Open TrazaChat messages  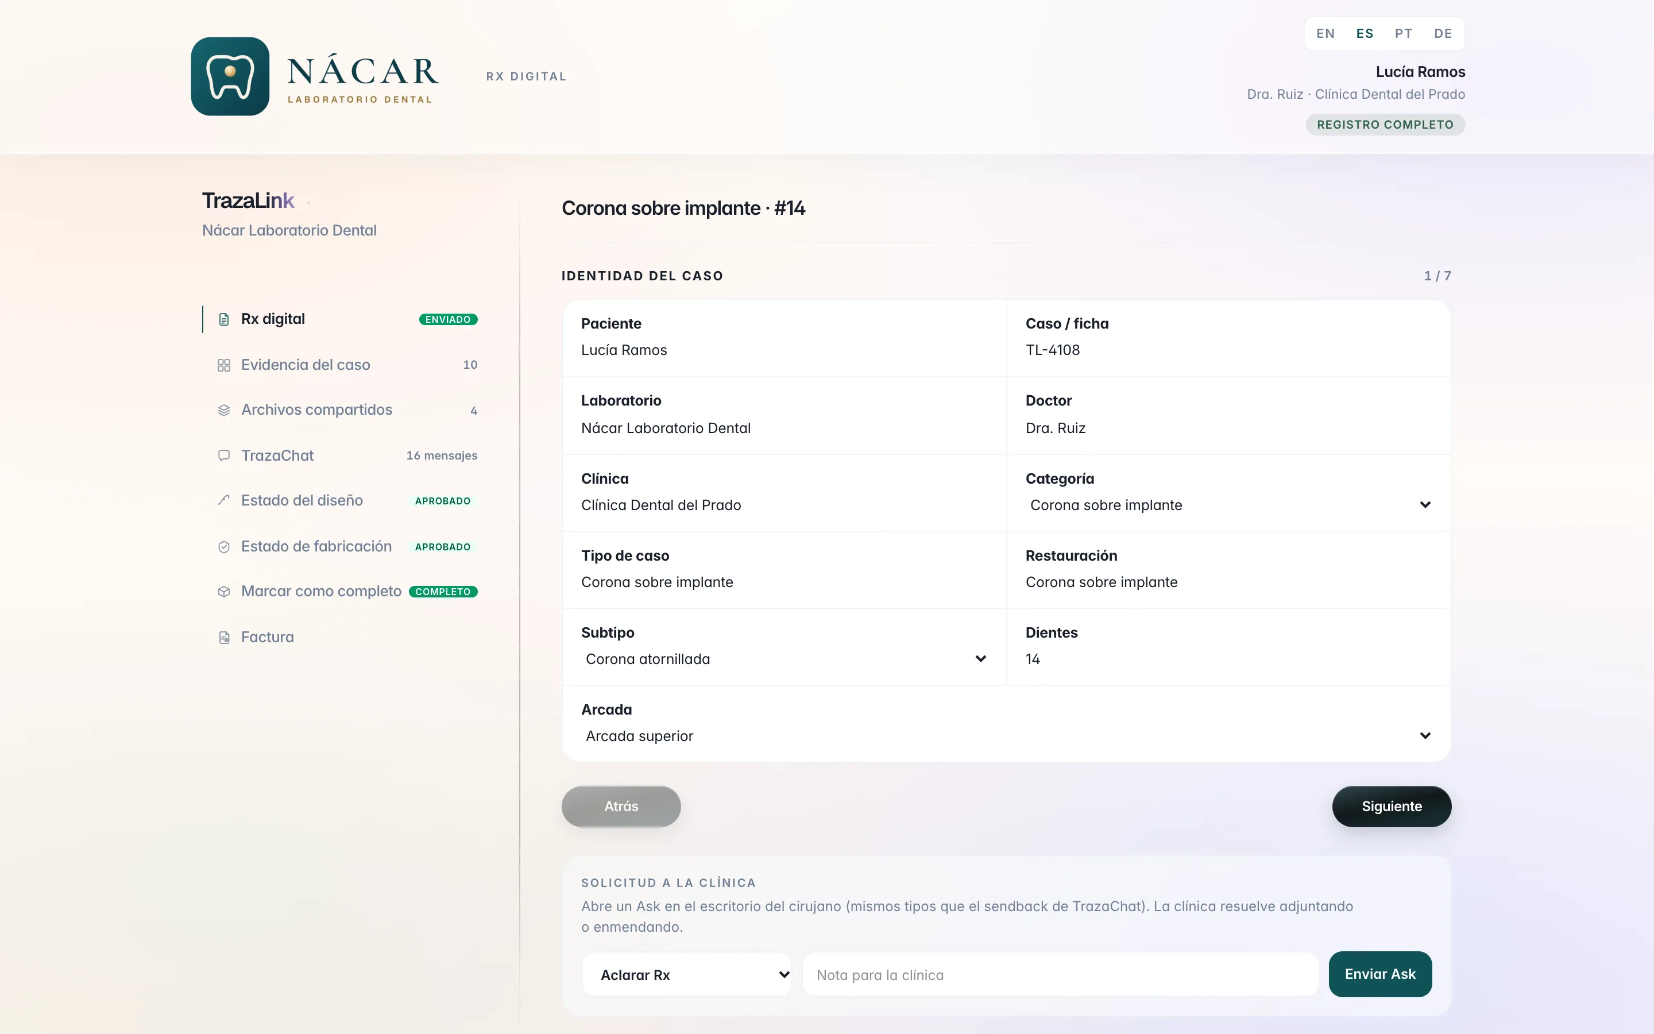click(341, 456)
